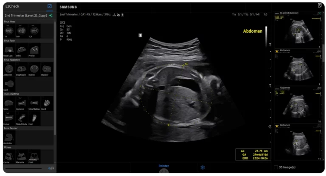Select the Ulna/Radius view icon

point(34,103)
